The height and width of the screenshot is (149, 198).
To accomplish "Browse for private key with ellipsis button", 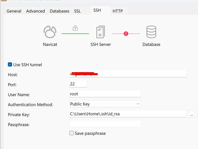I will pos(192,114).
